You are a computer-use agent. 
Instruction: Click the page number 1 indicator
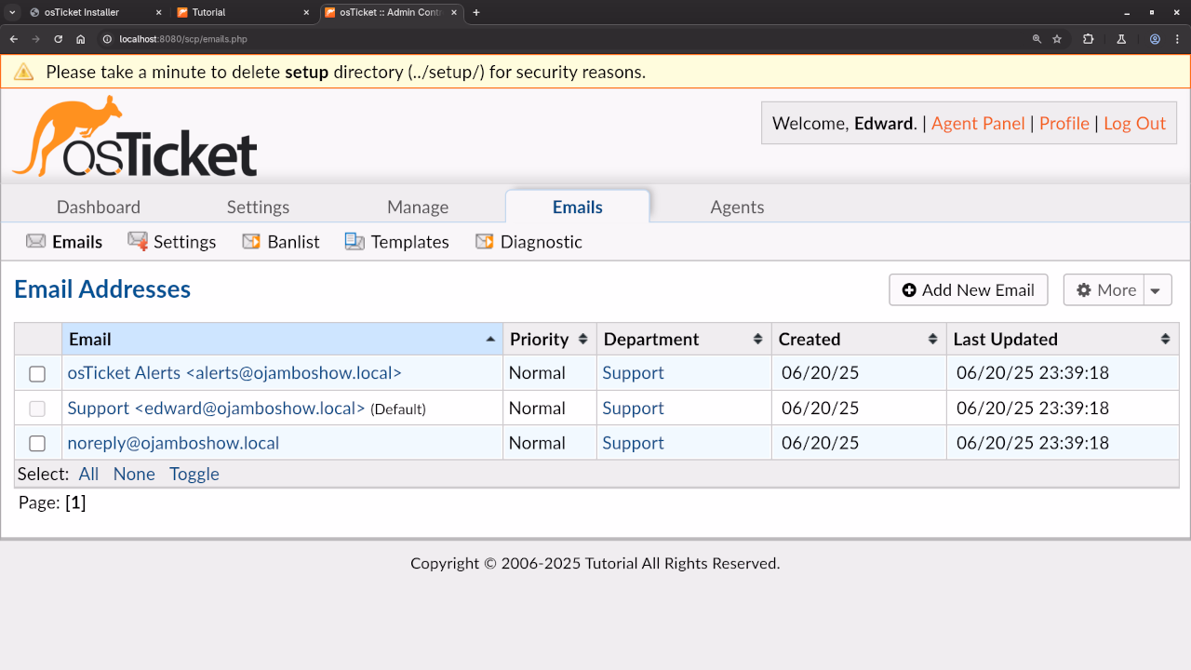click(x=75, y=502)
